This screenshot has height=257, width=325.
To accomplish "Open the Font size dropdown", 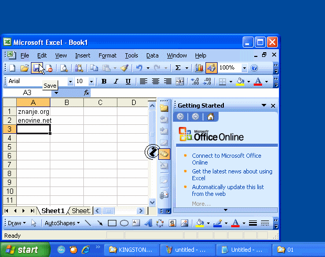I will coord(91,81).
